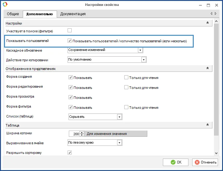Collapse the Настройки section chevron
The height and width of the screenshot is (171, 223).
pos(207,23)
